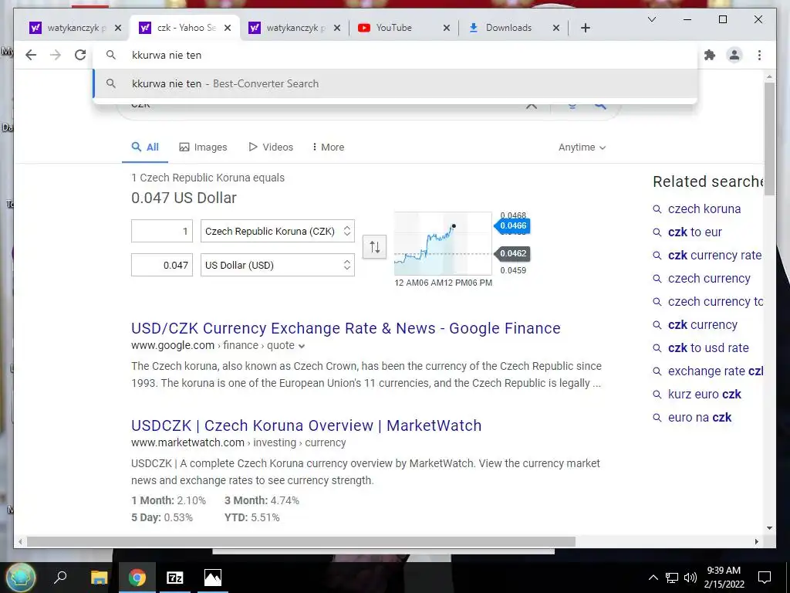
Task: Click the scroll down arrow
Action: pyautogui.click(x=769, y=528)
